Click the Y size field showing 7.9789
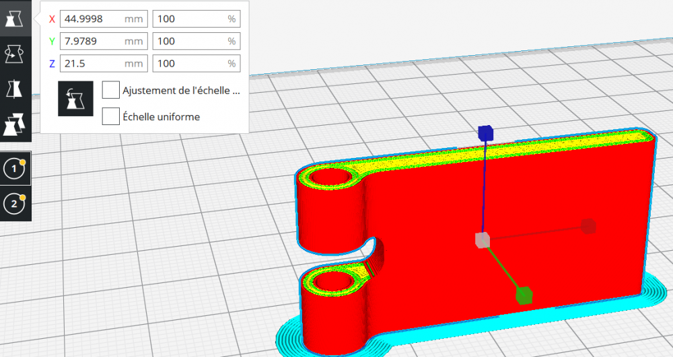The width and height of the screenshot is (673, 357). pyautogui.click(x=104, y=41)
